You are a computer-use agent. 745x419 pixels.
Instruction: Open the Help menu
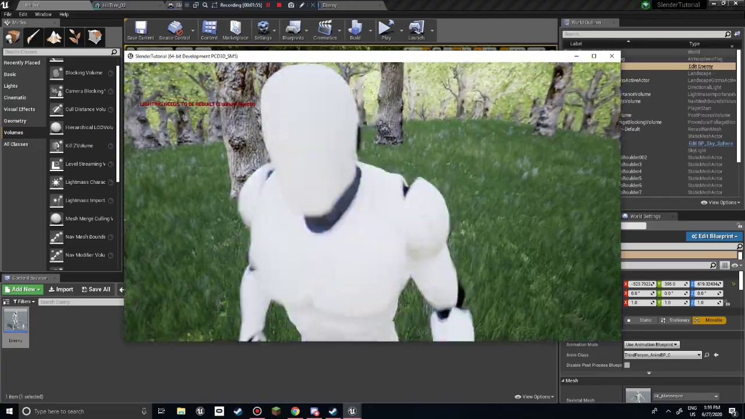pyautogui.click(x=64, y=15)
